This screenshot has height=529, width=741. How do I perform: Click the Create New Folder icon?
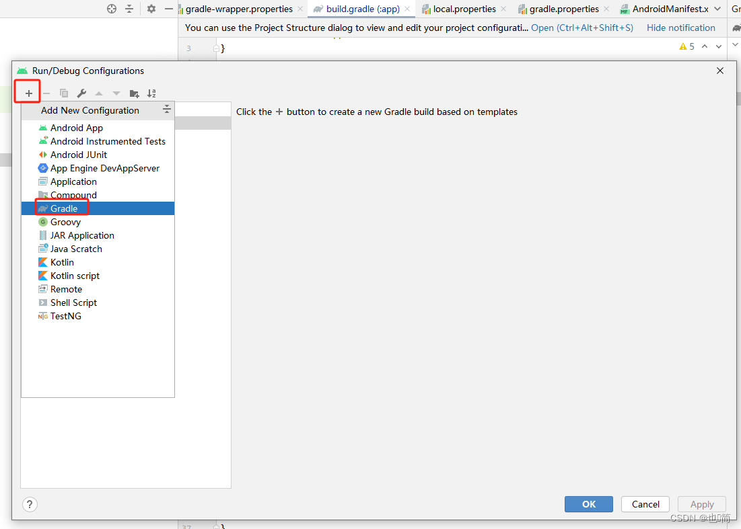134,93
